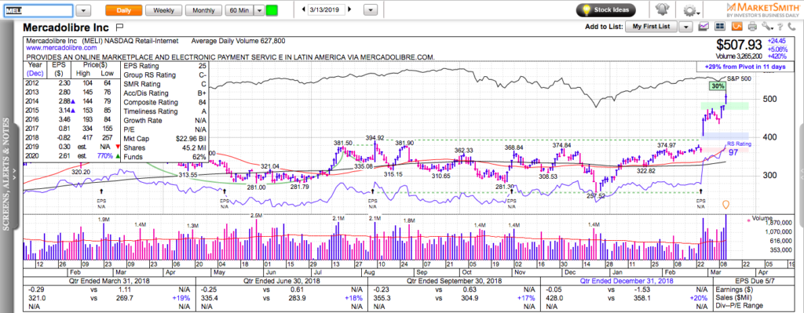Click the chart view icon
Viewport: 804px width, 313px height.
pyautogui.click(x=704, y=27)
